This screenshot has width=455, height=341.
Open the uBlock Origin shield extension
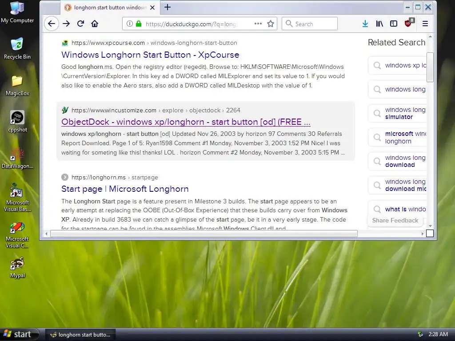point(409,23)
